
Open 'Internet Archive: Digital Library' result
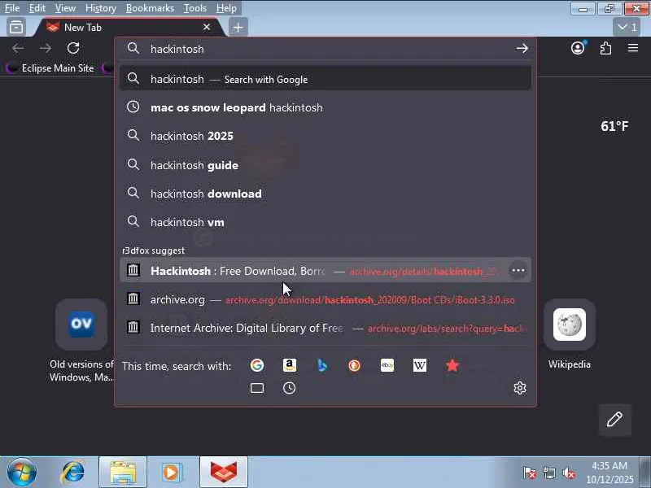(325, 329)
